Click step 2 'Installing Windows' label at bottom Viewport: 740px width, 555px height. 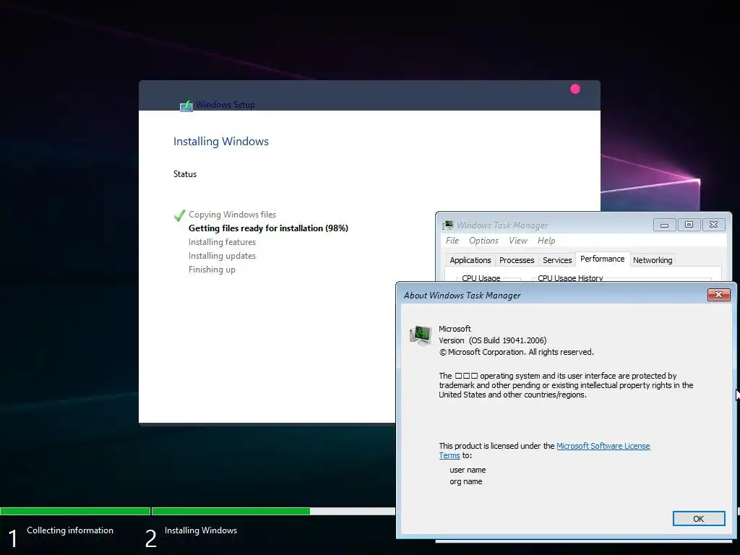pos(201,530)
